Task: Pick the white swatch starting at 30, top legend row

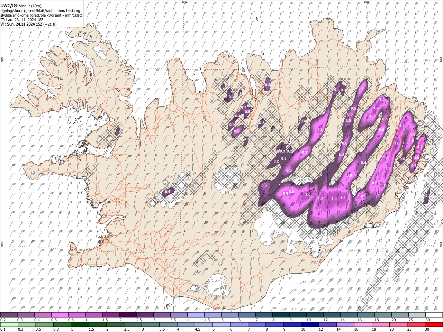Action: (x=434, y=315)
